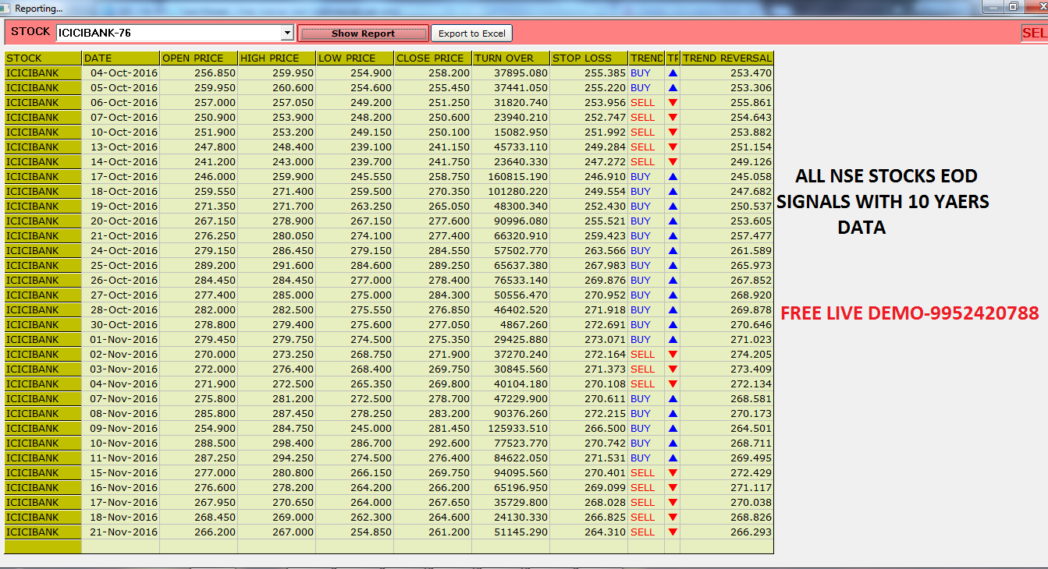This screenshot has width=1048, height=569.
Task: Click the red down-arrow icon for 02-Nov-2016
Action: (x=673, y=355)
